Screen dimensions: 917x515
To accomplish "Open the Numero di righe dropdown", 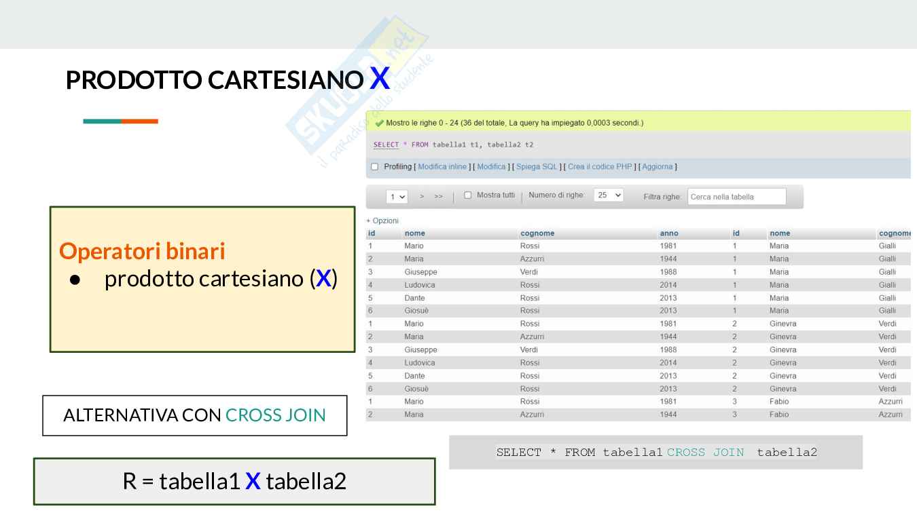I will [x=608, y=195].
